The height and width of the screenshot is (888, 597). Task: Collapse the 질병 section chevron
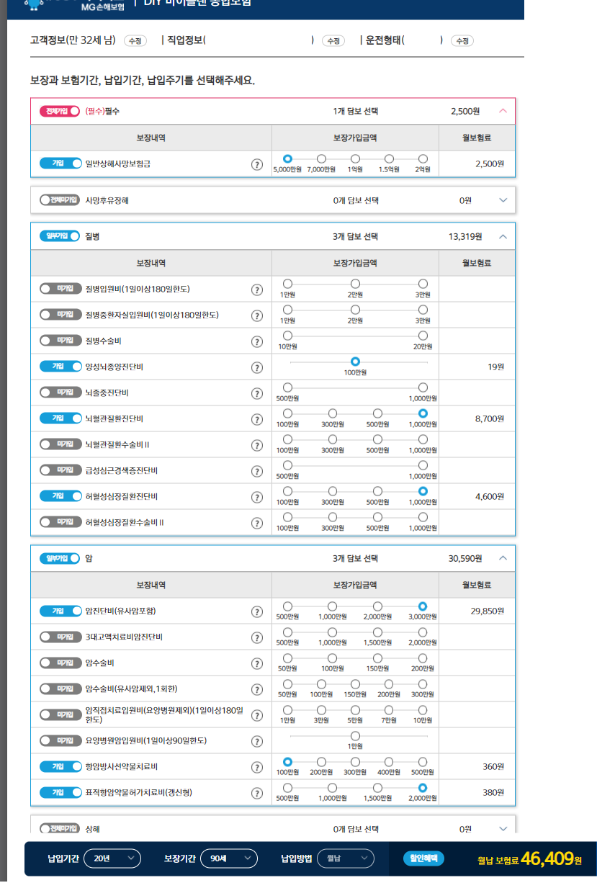tap(503, 236)
